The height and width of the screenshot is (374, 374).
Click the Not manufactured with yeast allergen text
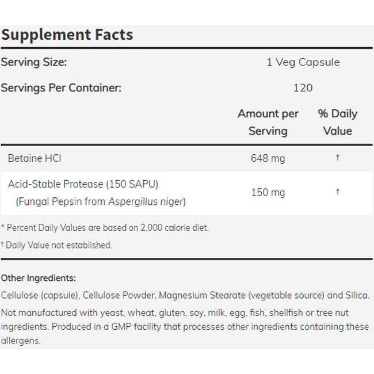[x=174, y=312]
